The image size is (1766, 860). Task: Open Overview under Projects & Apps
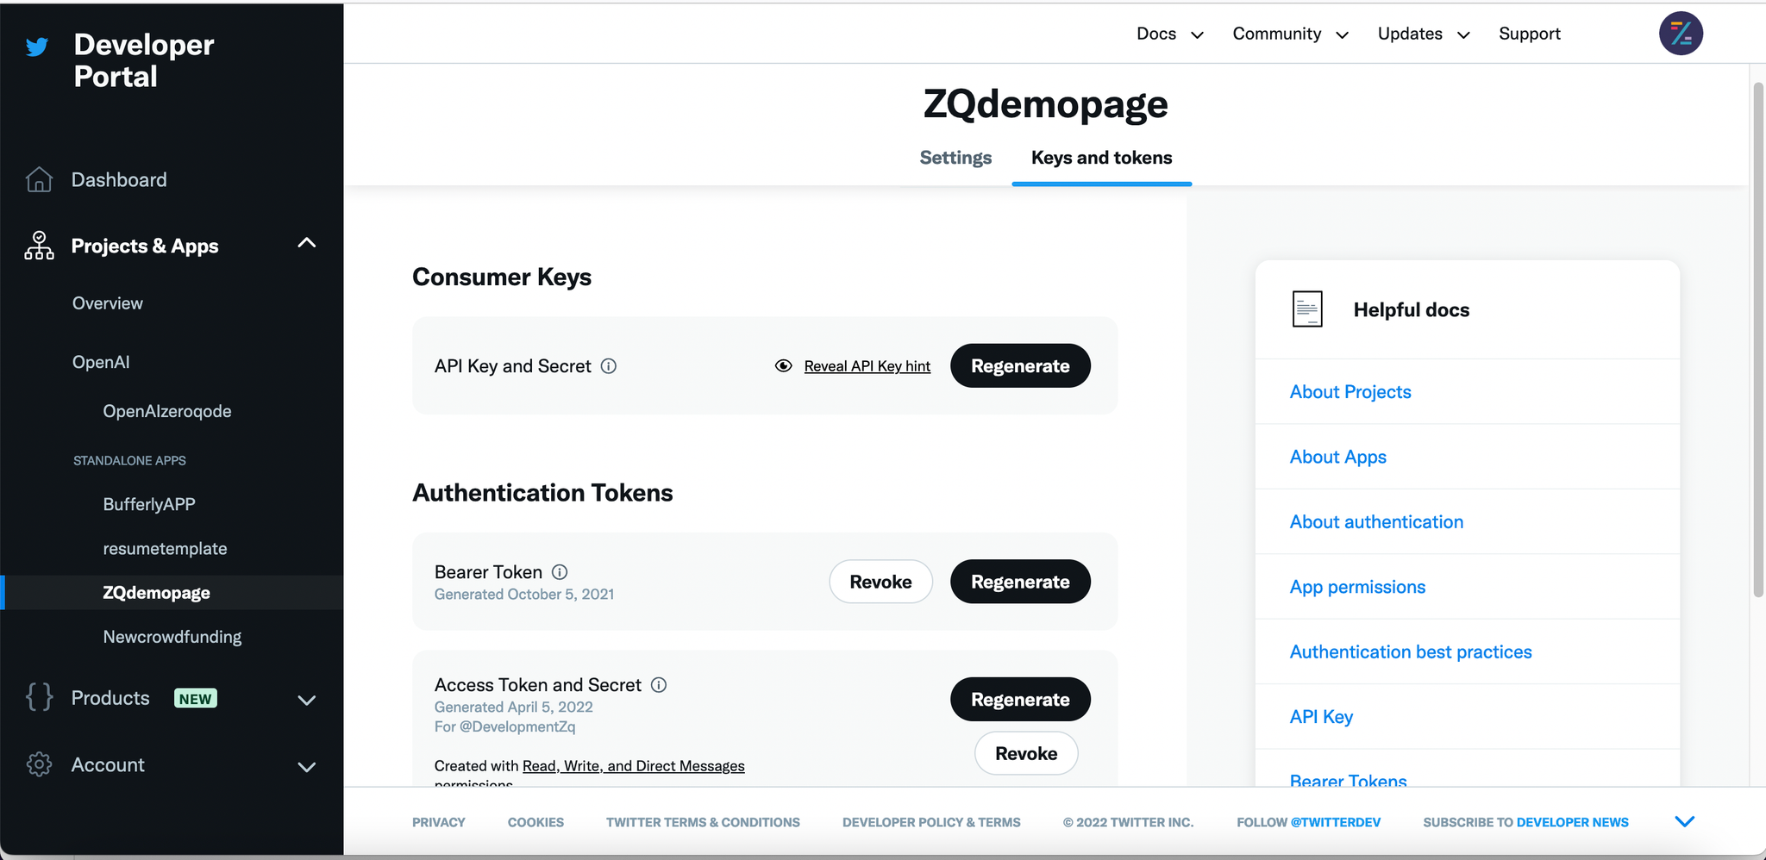(108, 303)
